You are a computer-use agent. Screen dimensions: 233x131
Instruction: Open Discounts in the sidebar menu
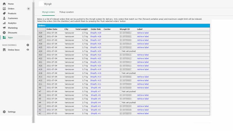12,33
